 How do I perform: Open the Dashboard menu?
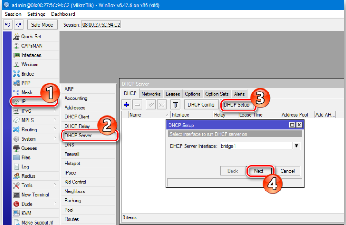63,14
